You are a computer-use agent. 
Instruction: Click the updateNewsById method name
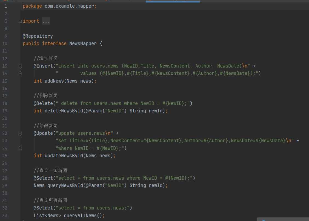point(64,156)
